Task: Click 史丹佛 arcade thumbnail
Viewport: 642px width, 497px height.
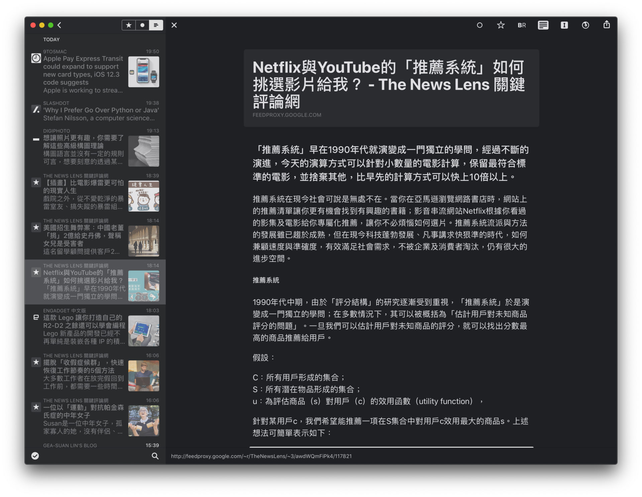Action: (x=144, y=241)
